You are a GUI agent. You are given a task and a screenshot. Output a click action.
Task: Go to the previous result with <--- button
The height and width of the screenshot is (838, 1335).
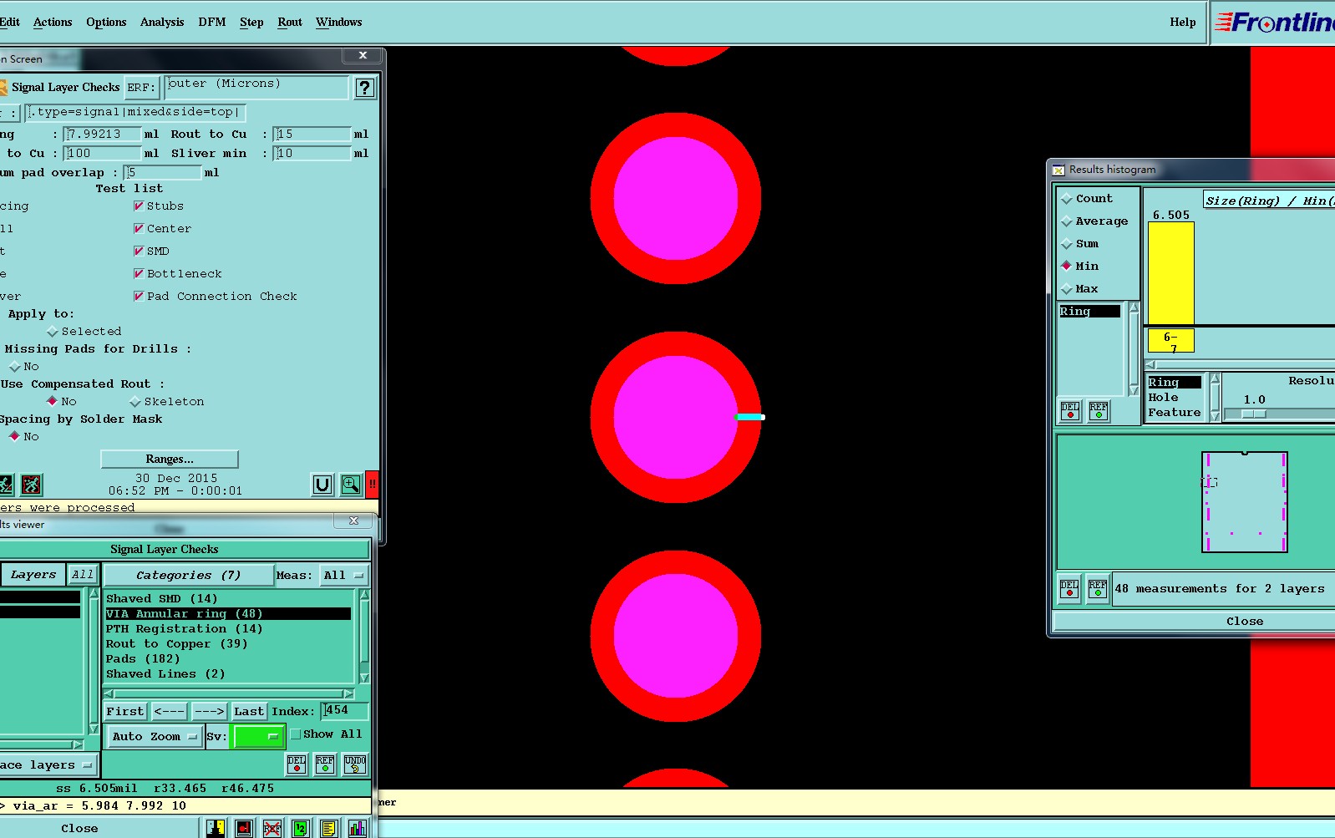tap(170, 712)
